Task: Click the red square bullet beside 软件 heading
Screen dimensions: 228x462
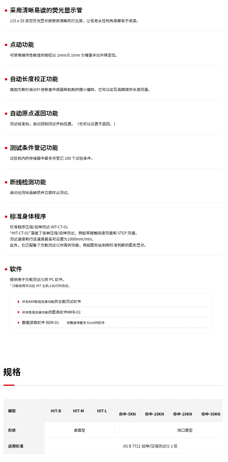Action: tap(6, 269)
